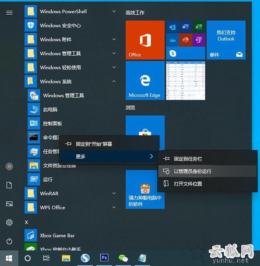Open 控制面板 entry
This screenshot has height=266, width=260.
tap(52, 123)
